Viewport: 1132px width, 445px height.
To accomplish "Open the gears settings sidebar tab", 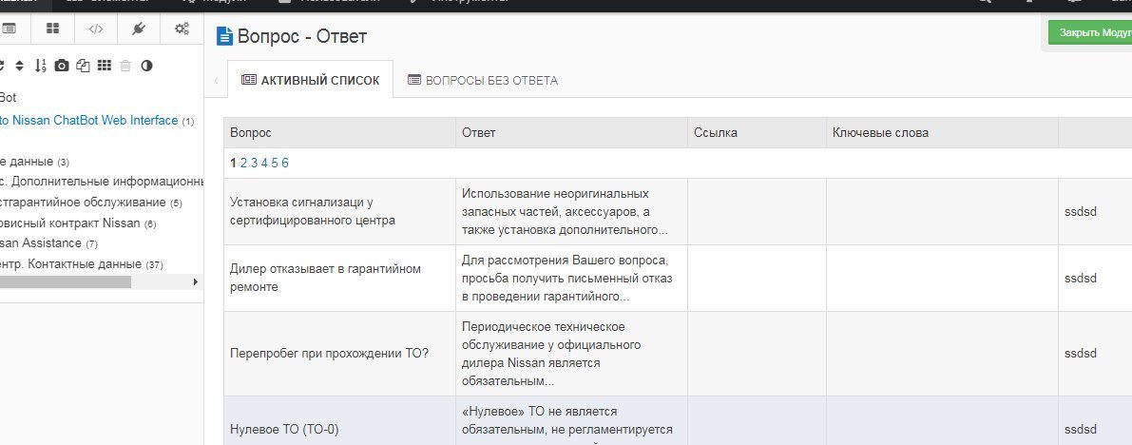I will (x=182, y=29).
